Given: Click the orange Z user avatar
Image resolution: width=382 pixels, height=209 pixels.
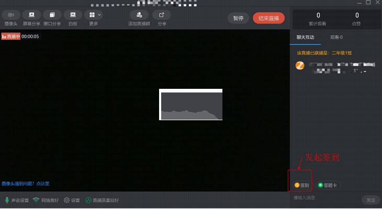Looking at the screenshot, I should (300, 66).
